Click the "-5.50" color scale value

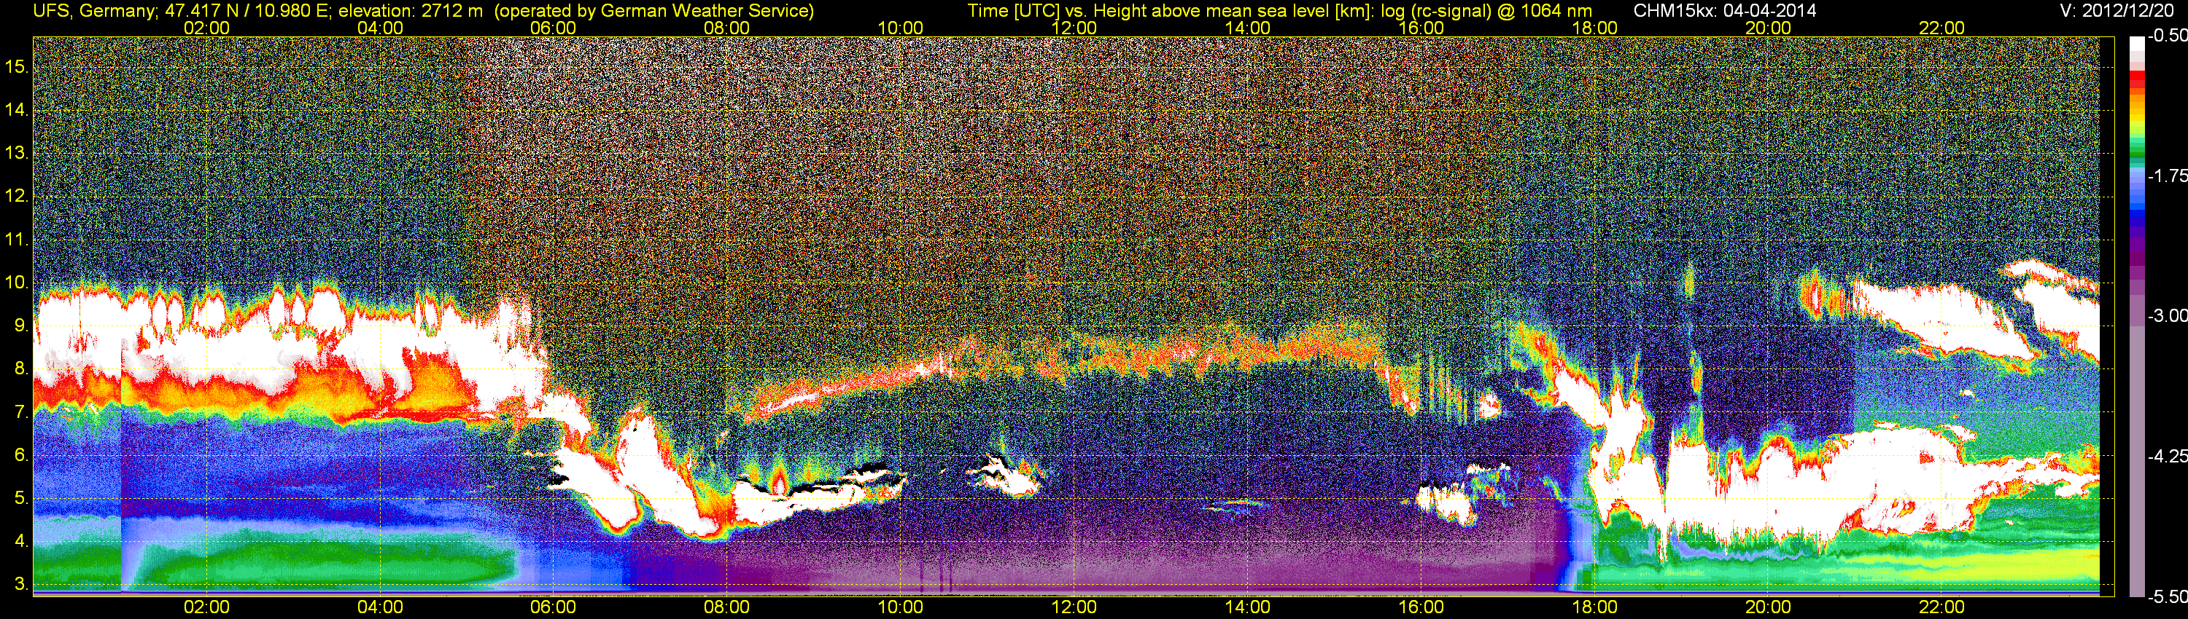pyautogui.click(x=2167, y=596)
